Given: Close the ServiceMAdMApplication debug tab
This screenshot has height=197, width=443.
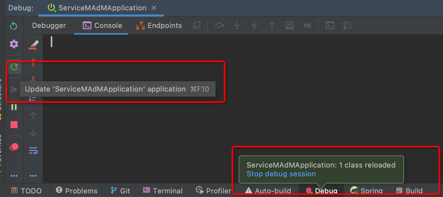Looking at the screenshot, I should tap(154, 8).
